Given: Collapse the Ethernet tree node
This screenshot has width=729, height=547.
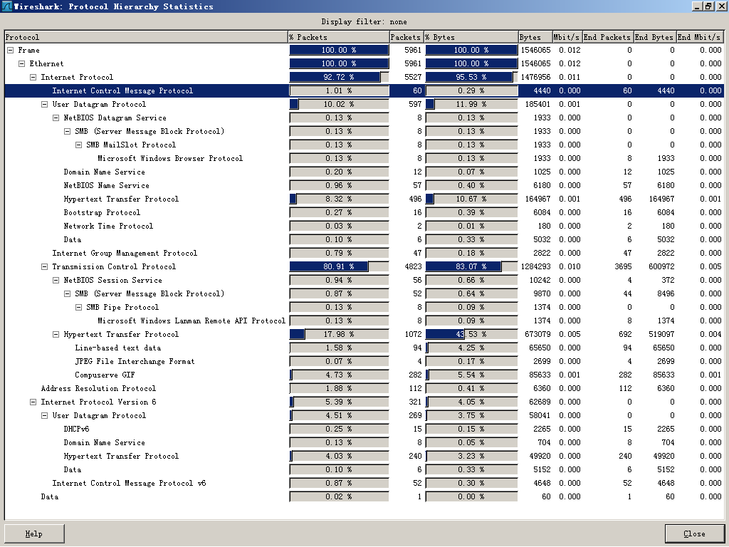Looking at the screenshot, I should [x=21, y=63].
